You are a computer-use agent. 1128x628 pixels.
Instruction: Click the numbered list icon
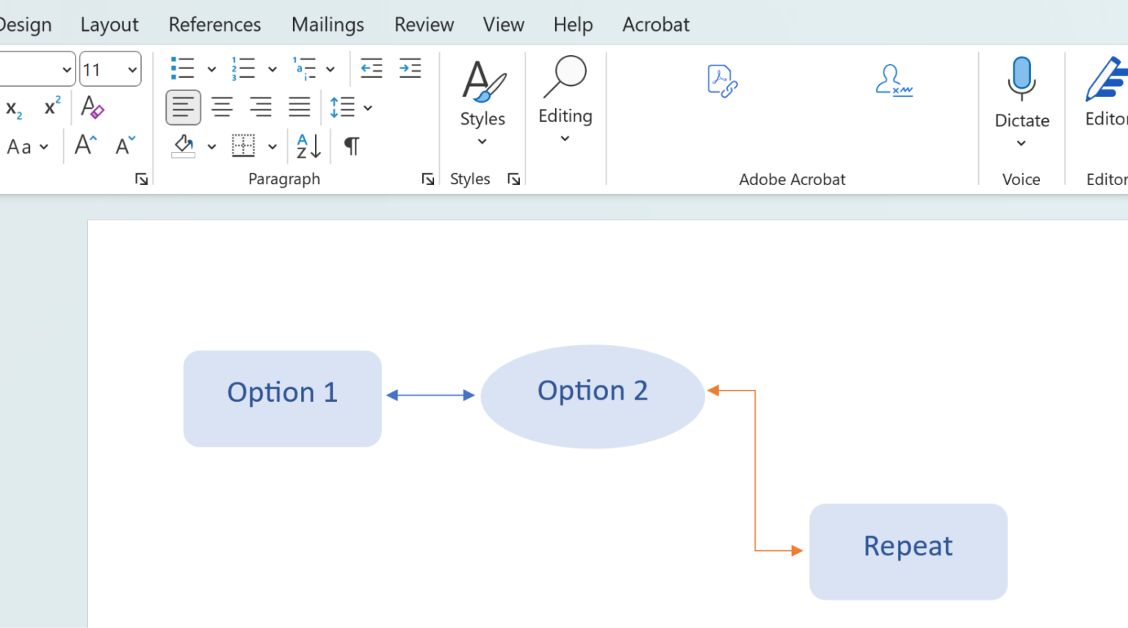(x=243, y=68)
